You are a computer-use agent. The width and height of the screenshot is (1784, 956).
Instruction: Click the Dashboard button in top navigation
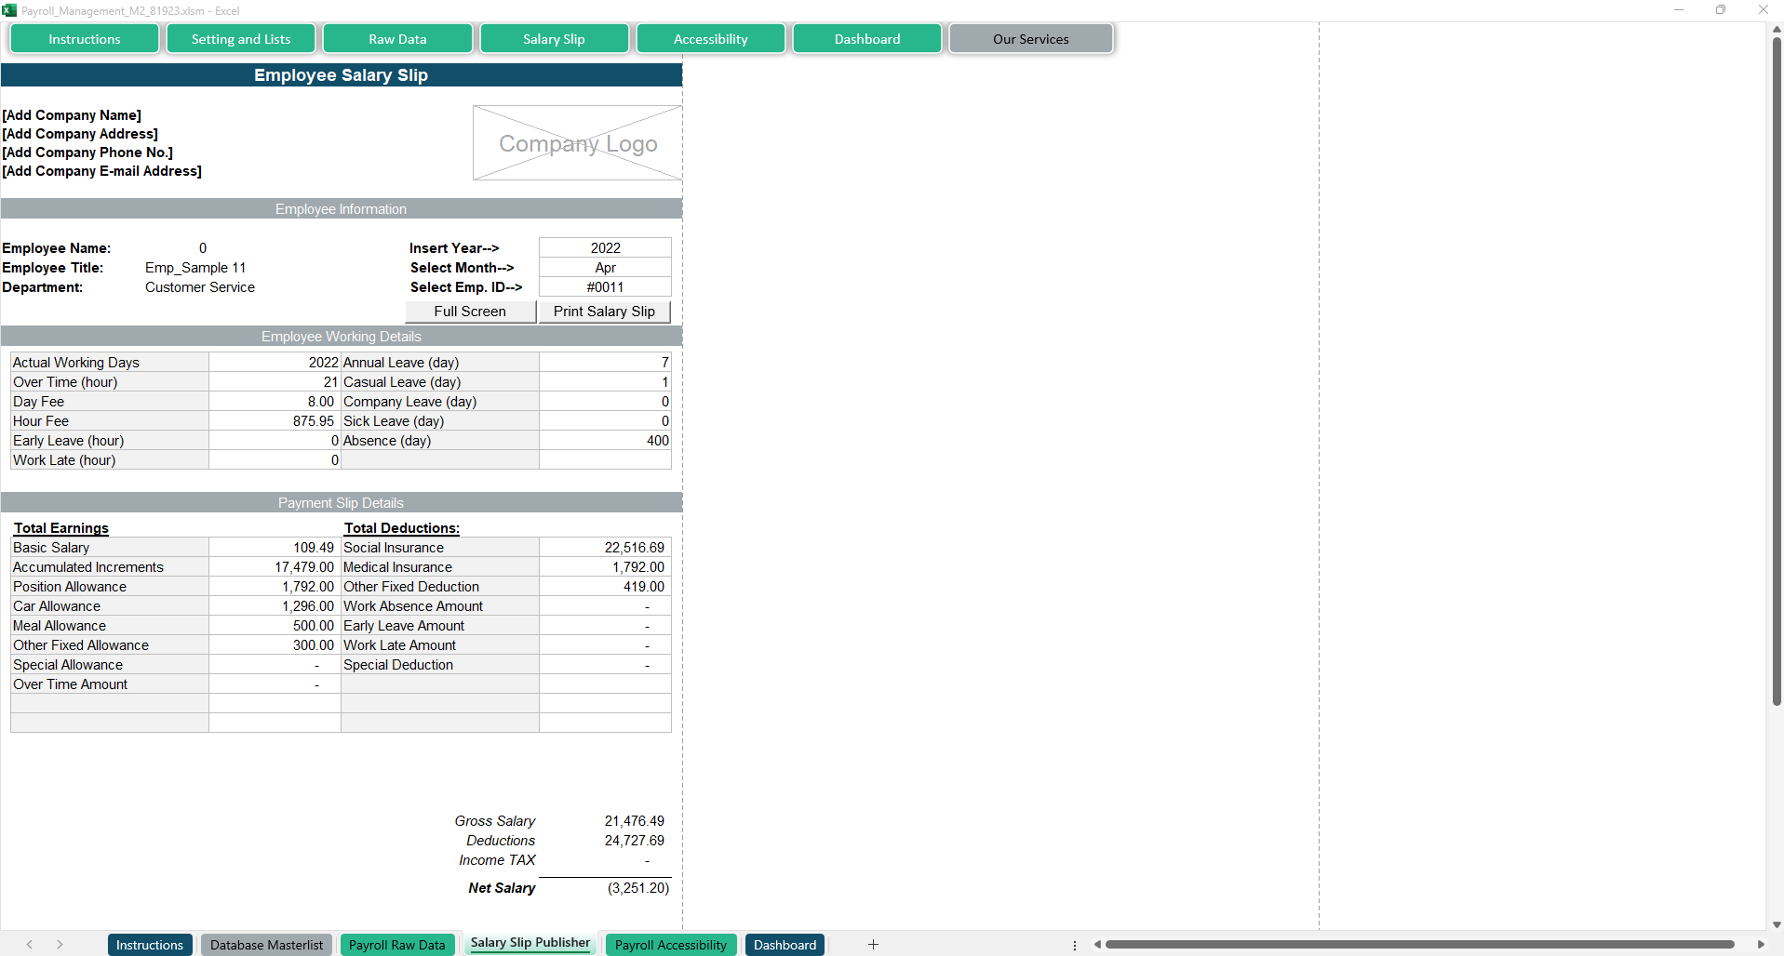(866, 39)
